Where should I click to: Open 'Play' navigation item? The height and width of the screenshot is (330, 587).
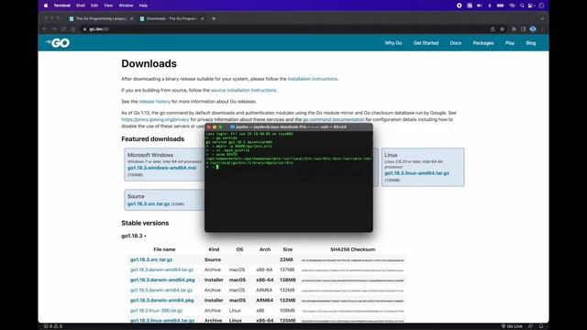[510, 43]
